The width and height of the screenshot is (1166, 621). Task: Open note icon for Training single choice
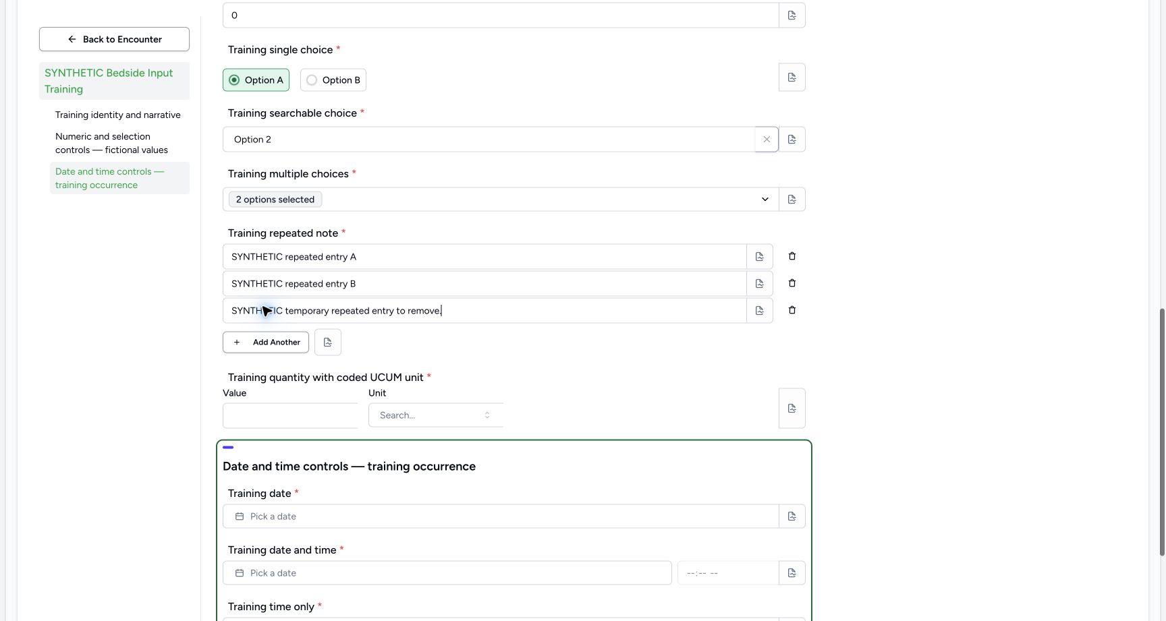point(792,78)
